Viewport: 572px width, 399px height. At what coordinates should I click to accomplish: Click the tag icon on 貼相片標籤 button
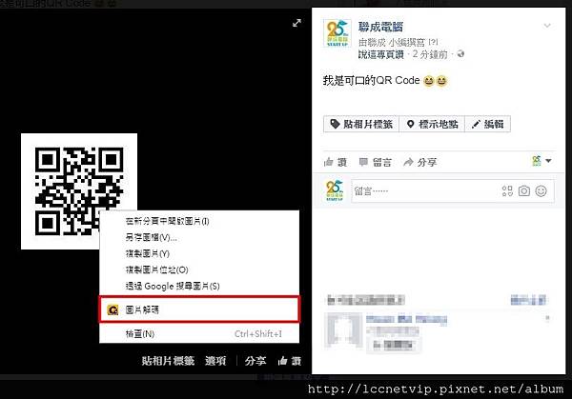coord(335,124)
